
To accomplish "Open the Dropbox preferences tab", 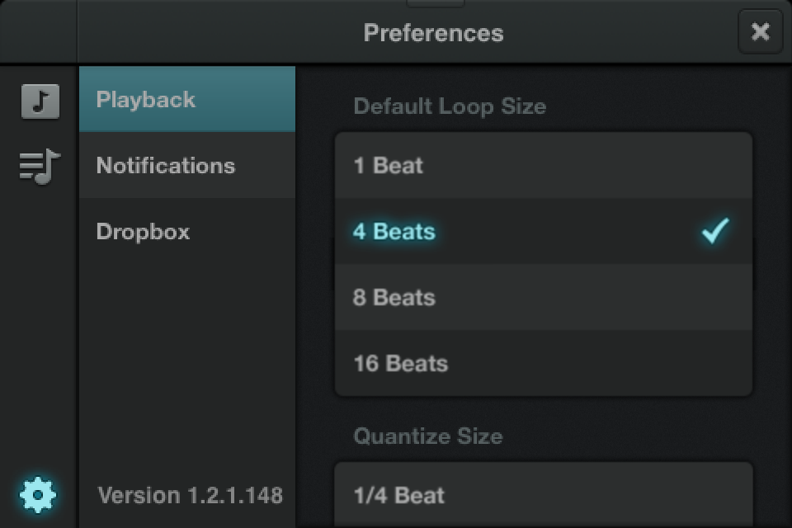I will 187,232.
